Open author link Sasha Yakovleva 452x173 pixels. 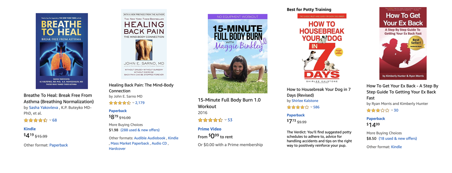point(44,108)
